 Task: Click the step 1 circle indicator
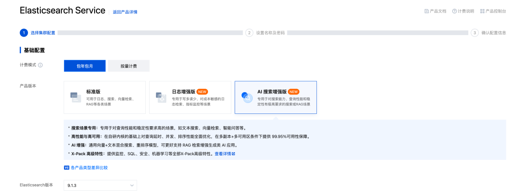click(24, 33)
